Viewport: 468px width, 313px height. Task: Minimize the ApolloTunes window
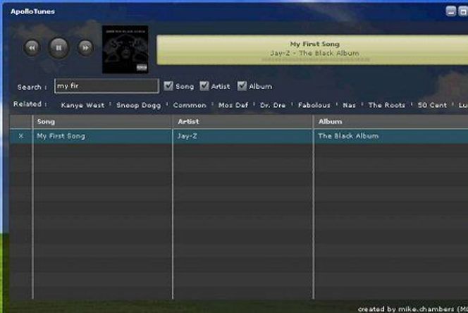[x=450, y=11]
